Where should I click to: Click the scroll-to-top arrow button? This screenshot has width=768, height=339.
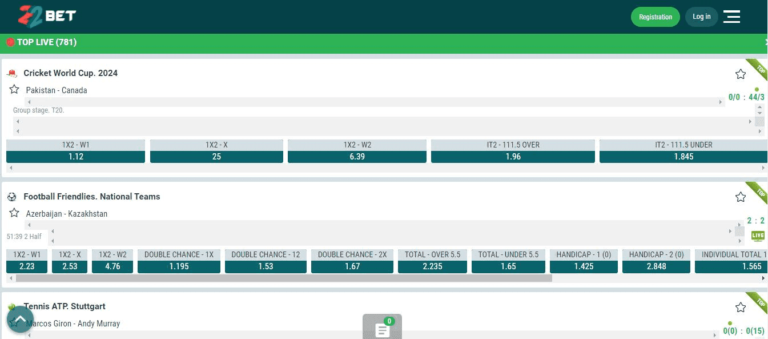(x=20, y=319)
